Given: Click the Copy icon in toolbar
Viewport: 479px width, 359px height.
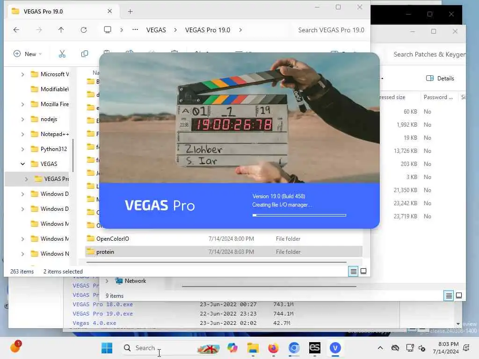Looking at the screenshot, I should [x=85, y=54].
